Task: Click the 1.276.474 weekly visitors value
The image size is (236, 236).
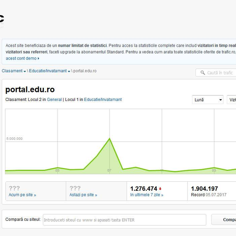Action: click(x=143, y=189)
